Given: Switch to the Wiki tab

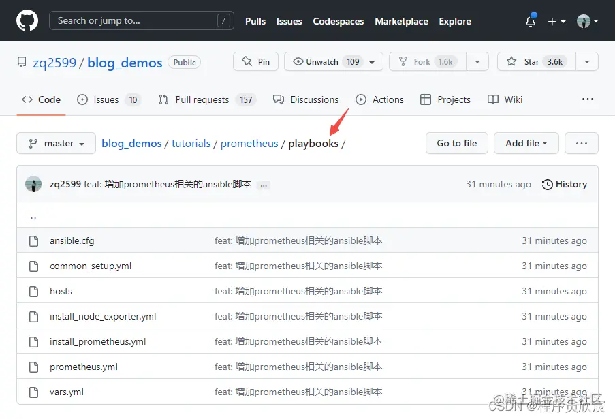Looking at the screenshot, I should pyautogui.click(x=505, y=99).
